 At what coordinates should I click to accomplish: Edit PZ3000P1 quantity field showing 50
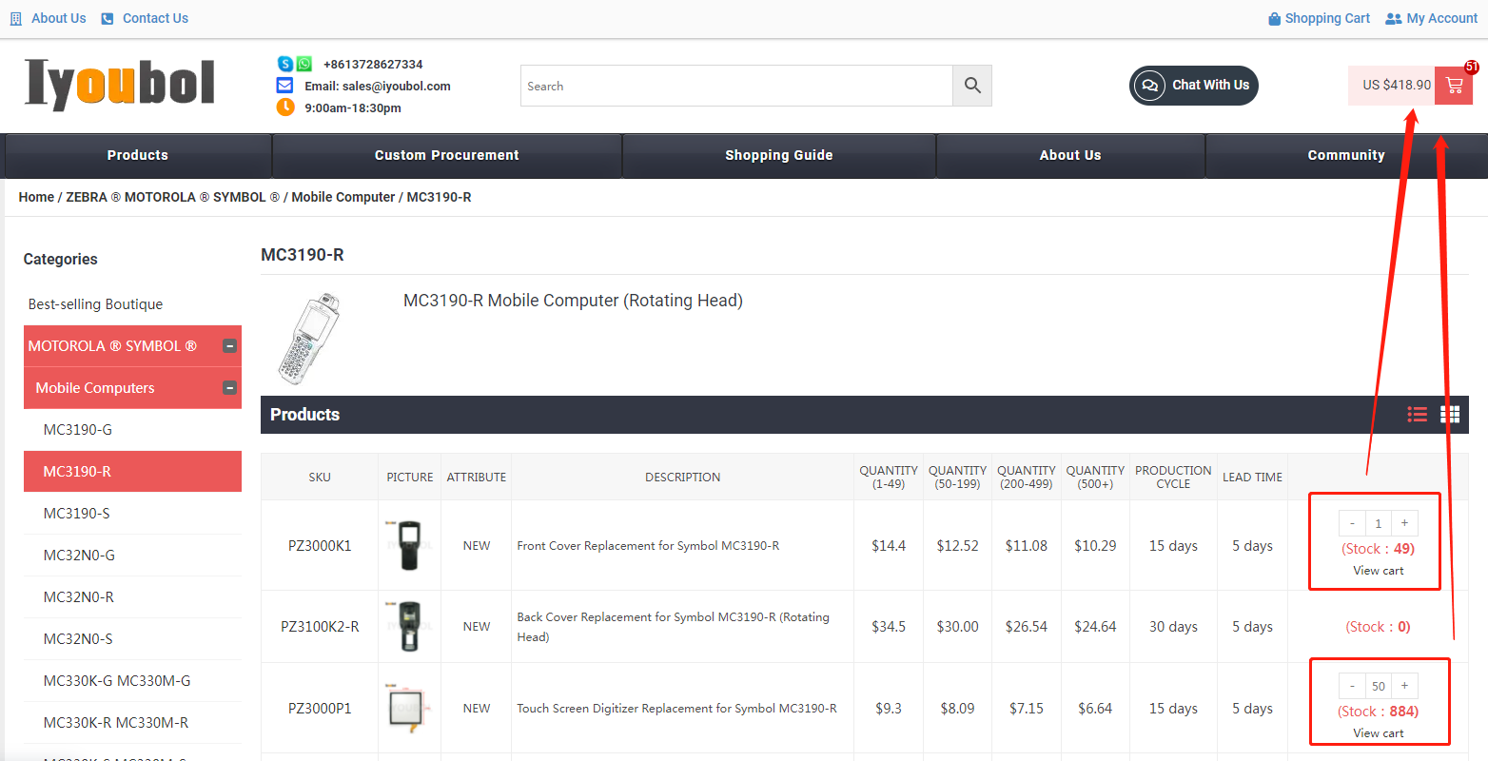tap(1378, 686)
